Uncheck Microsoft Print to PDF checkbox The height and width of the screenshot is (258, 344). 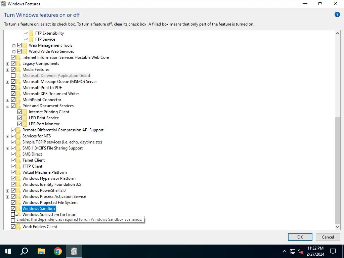(13, 88)
